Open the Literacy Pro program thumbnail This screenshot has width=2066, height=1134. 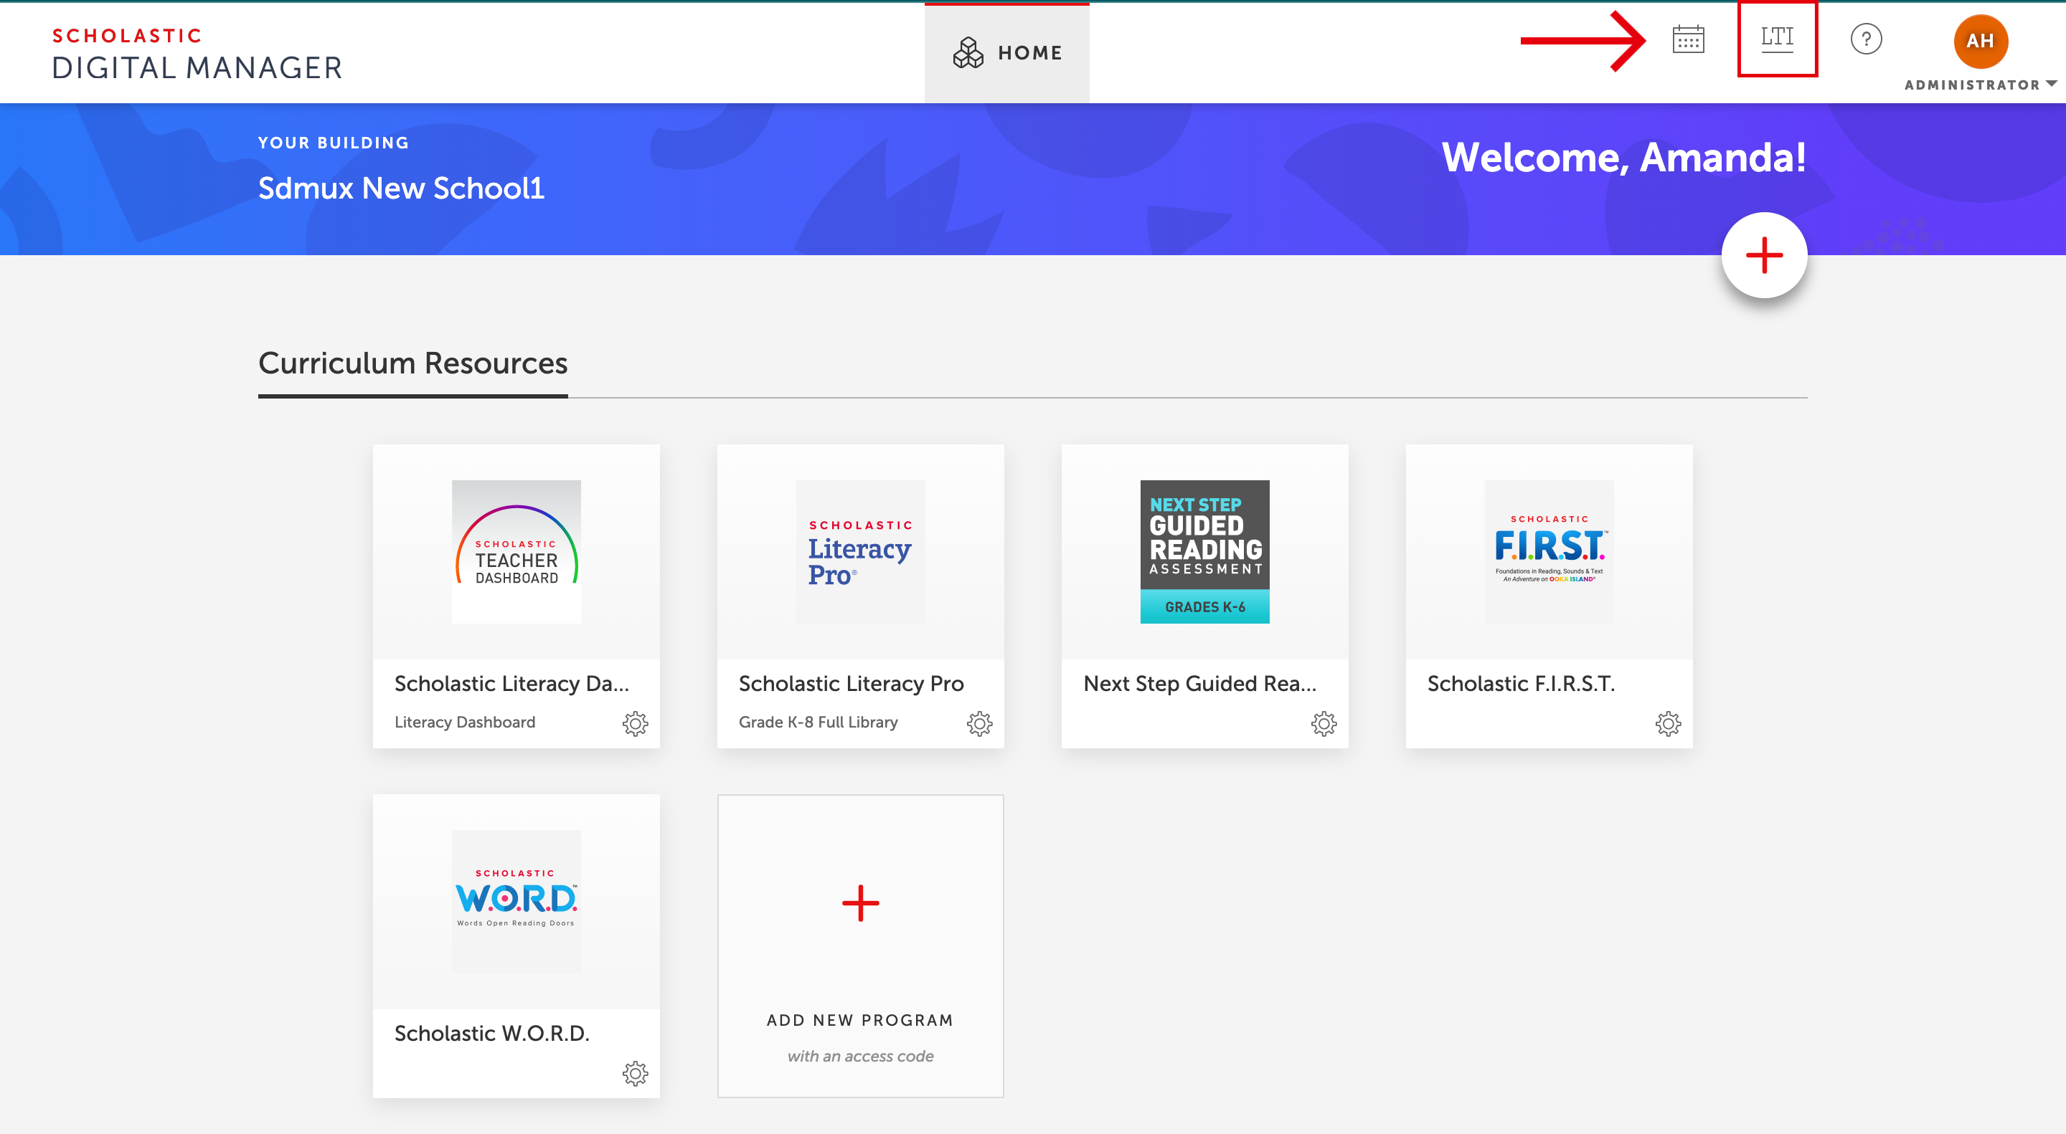[861, 551]
